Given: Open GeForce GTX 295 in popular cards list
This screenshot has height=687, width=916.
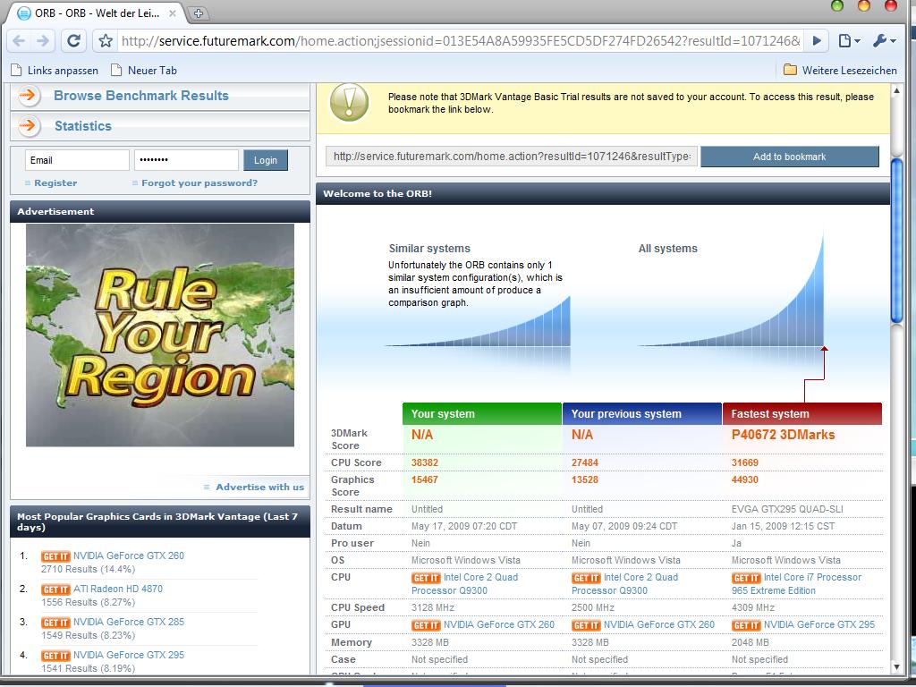Looking at the screenshot, I should click(129, 655).
